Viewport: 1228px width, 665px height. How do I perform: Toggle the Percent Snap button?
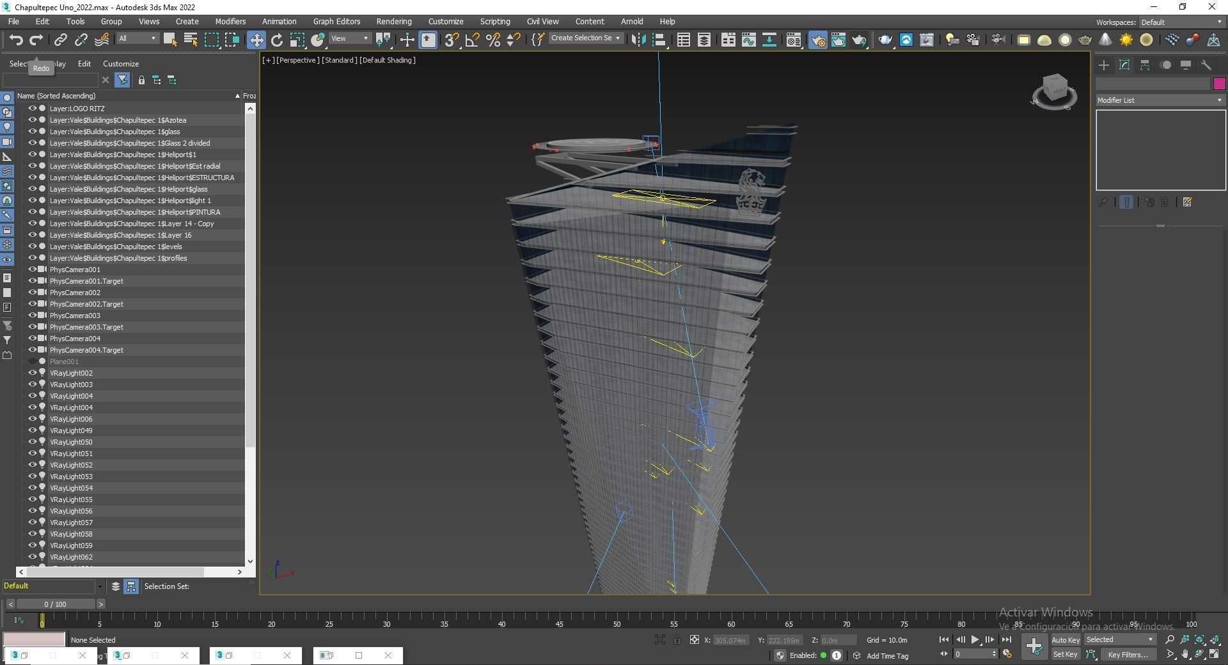click(492, 40)
